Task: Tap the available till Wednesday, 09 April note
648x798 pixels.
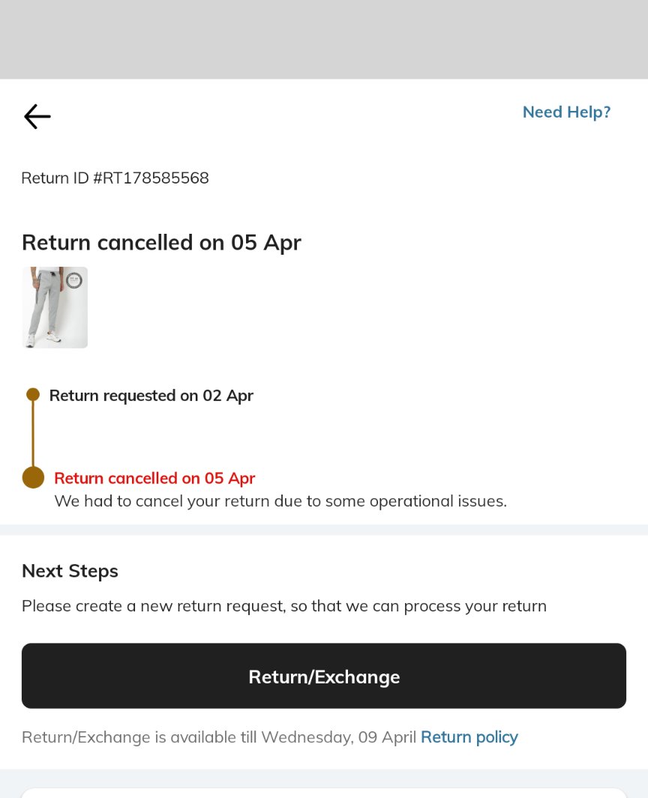Action: [219, 737]
